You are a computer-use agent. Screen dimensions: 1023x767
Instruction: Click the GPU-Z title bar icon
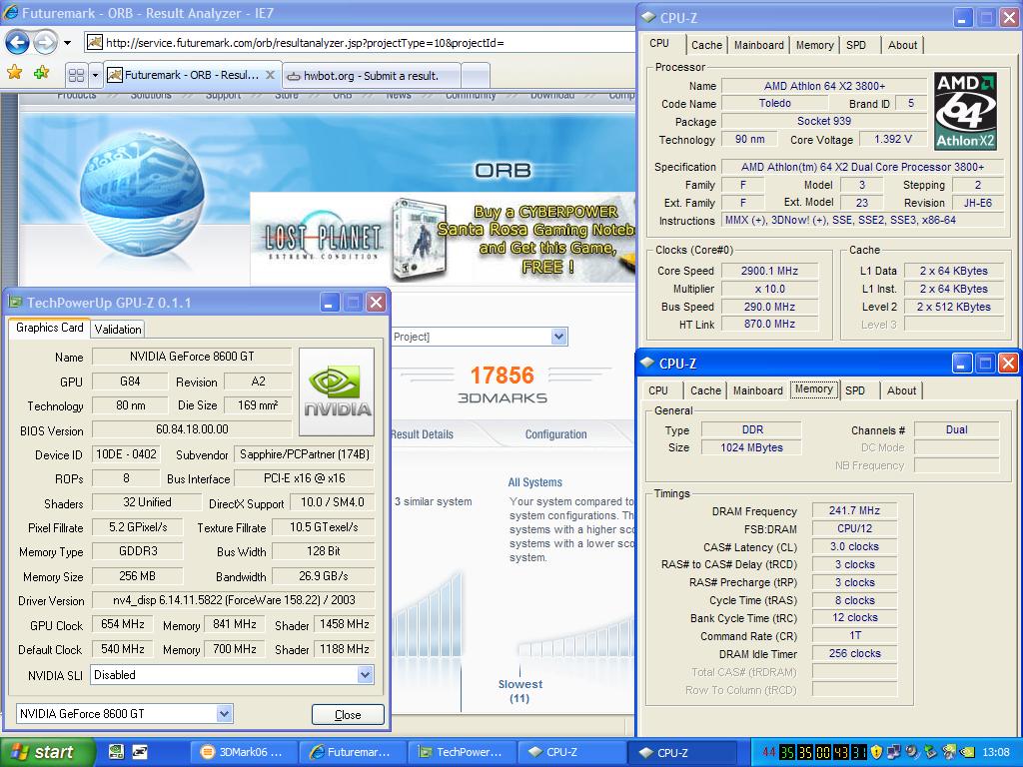click(x=15, y=302)
